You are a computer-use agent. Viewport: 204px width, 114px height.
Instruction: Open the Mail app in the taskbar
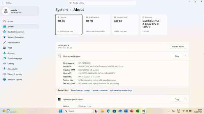pos(120,111)
